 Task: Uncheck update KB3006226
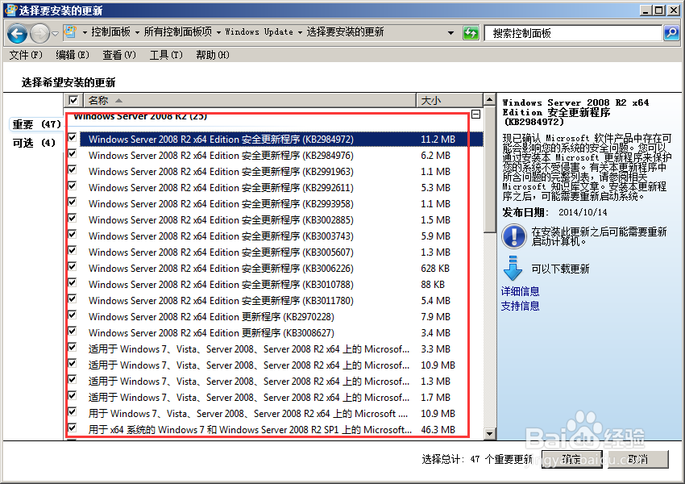[73, 267]
